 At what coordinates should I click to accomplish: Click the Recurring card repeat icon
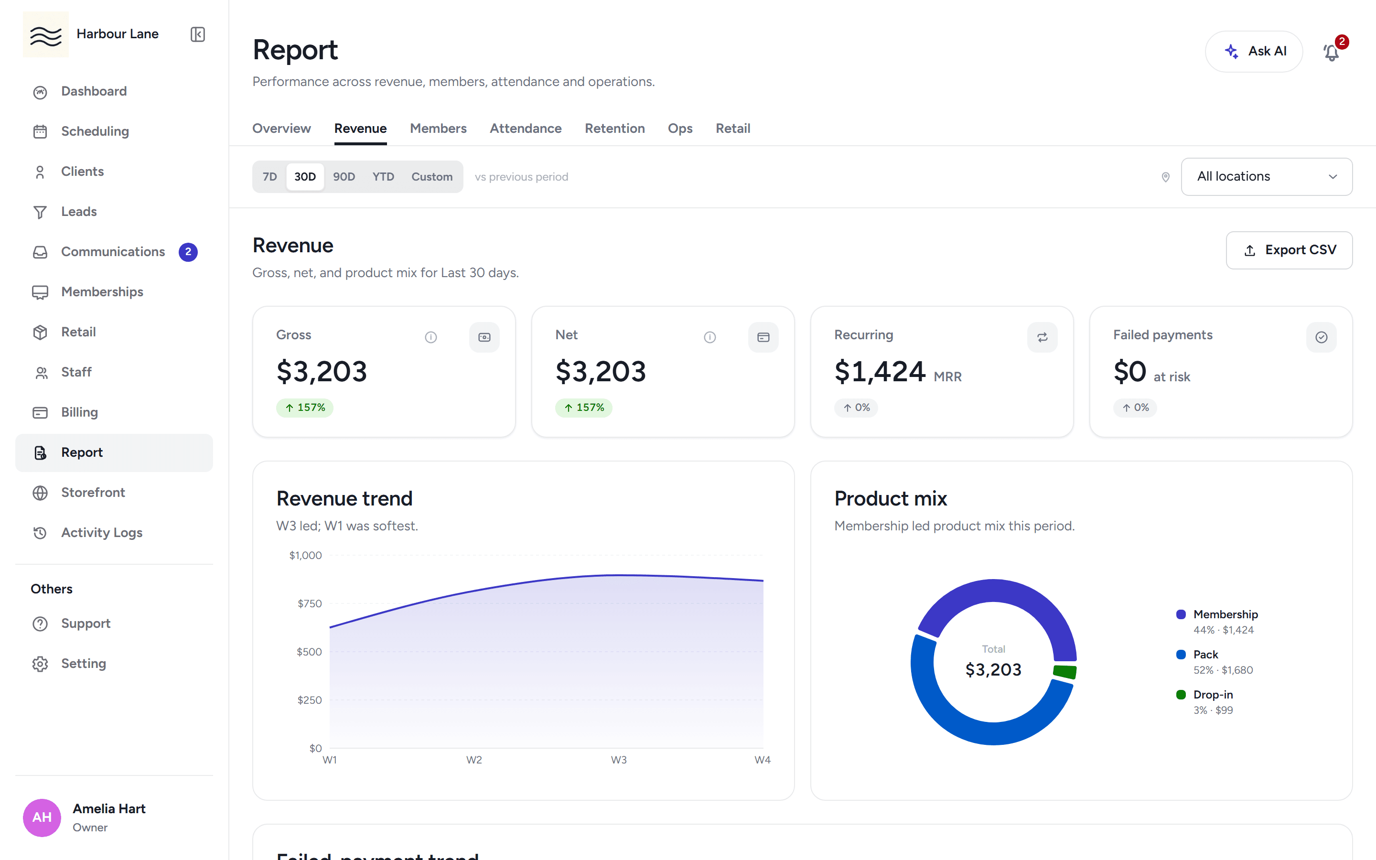(x=1042, y=337)
